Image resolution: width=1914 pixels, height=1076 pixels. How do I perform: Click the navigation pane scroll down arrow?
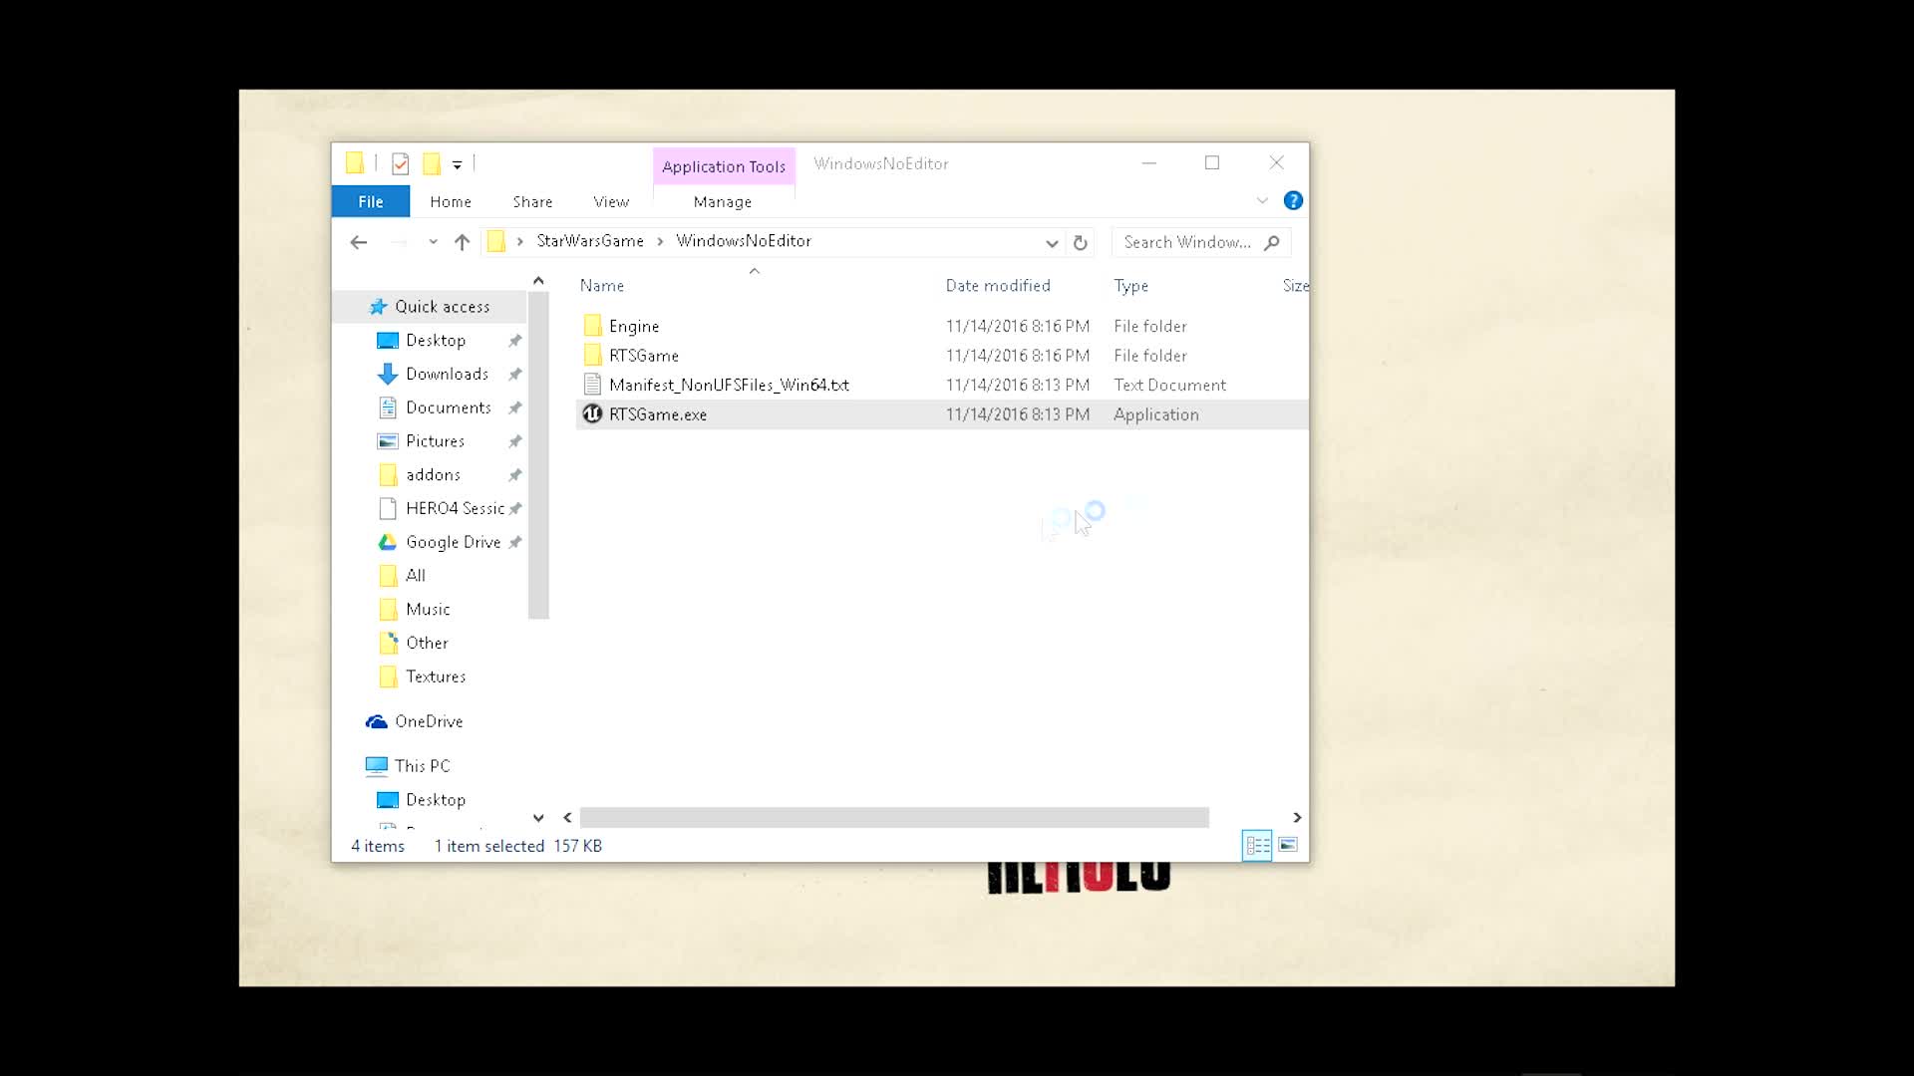538,818
